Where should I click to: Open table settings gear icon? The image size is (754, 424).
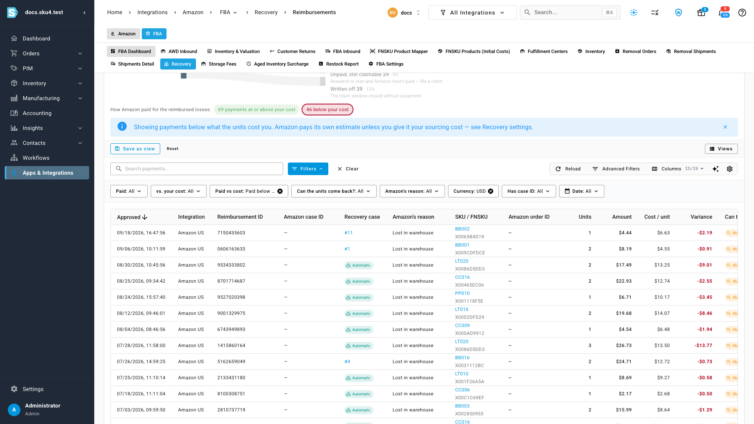tap(730, 169)
